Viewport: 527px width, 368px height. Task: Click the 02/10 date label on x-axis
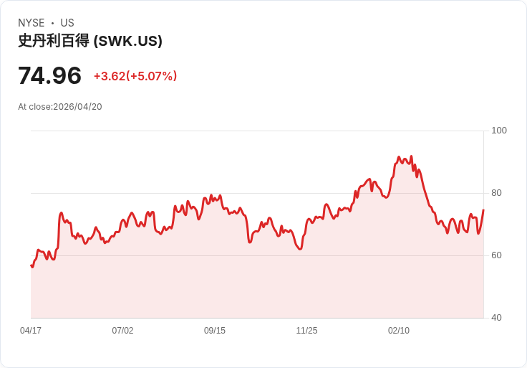(399, 330)
